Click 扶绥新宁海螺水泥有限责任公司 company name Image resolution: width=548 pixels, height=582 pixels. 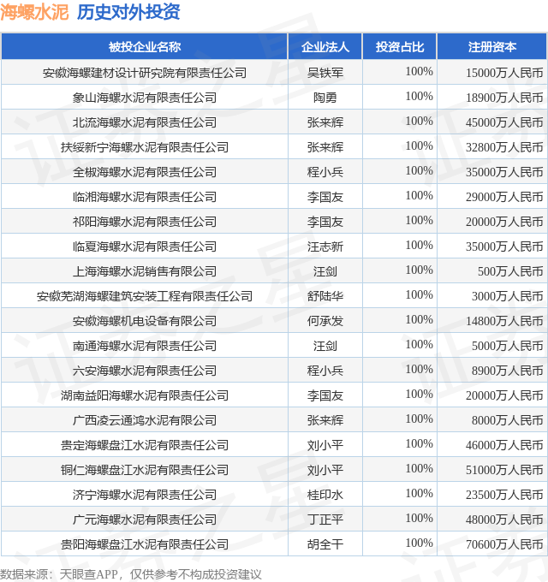tap(145, 147)
